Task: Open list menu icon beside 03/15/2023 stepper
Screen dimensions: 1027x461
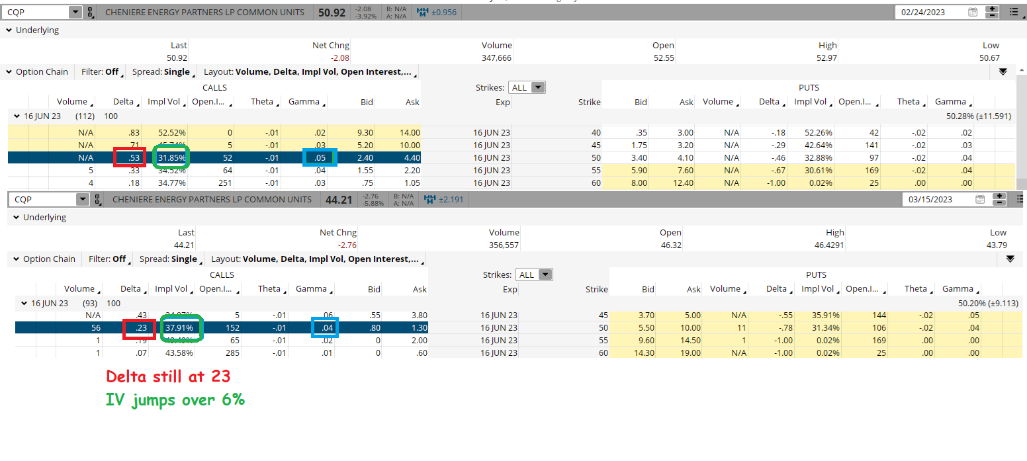Action: point(1021,199)
